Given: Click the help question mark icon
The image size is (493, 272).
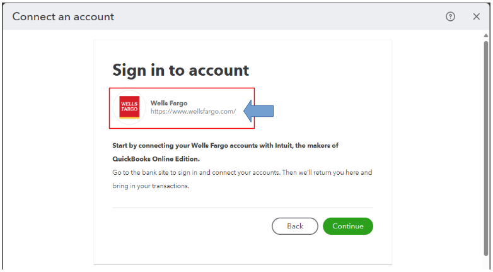Looking at the screenshot, I should click(x=450, y=17).
